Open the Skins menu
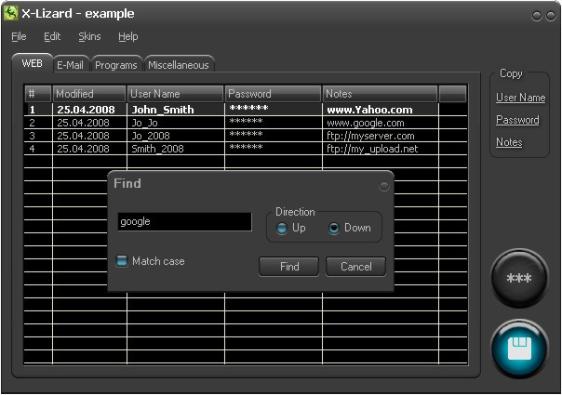 [89, 36]
